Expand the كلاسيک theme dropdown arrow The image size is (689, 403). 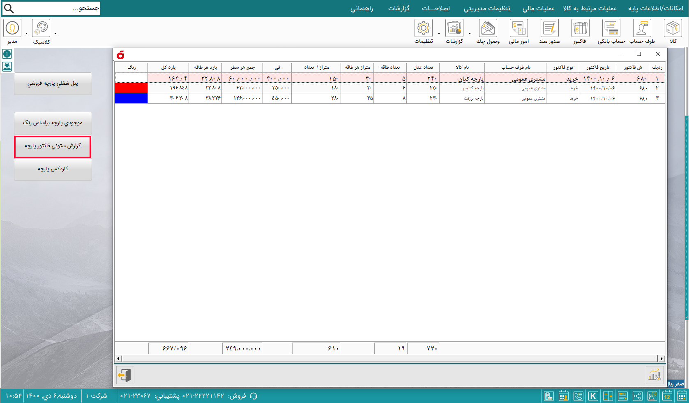click(55, 33)
